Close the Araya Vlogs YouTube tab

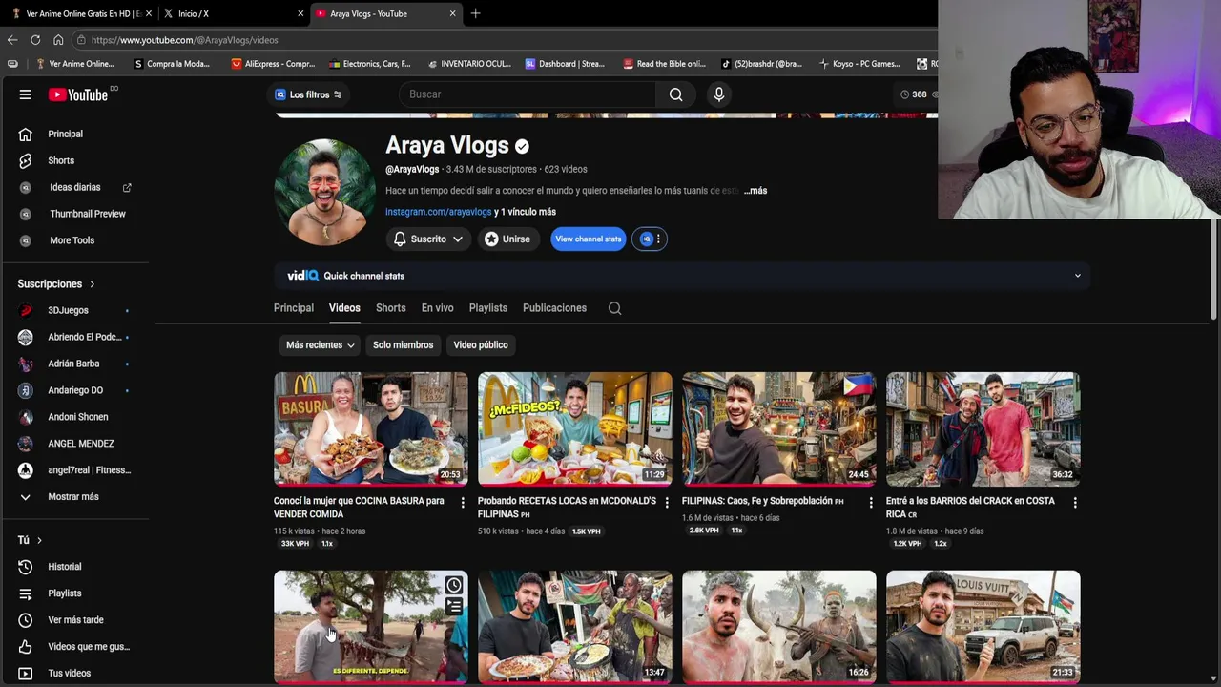[452, 13]
